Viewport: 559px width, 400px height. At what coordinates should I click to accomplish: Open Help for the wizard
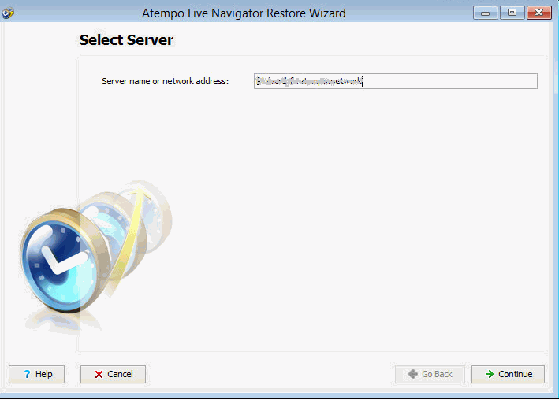pos(37,374)
